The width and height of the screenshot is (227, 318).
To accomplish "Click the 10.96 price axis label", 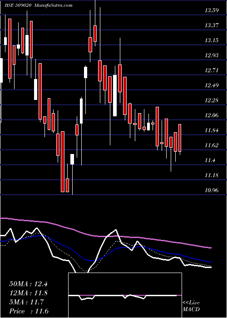I will (x=212, y=190).
